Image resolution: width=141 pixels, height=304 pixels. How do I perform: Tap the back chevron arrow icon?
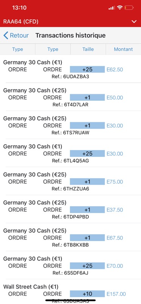(6, 35)
